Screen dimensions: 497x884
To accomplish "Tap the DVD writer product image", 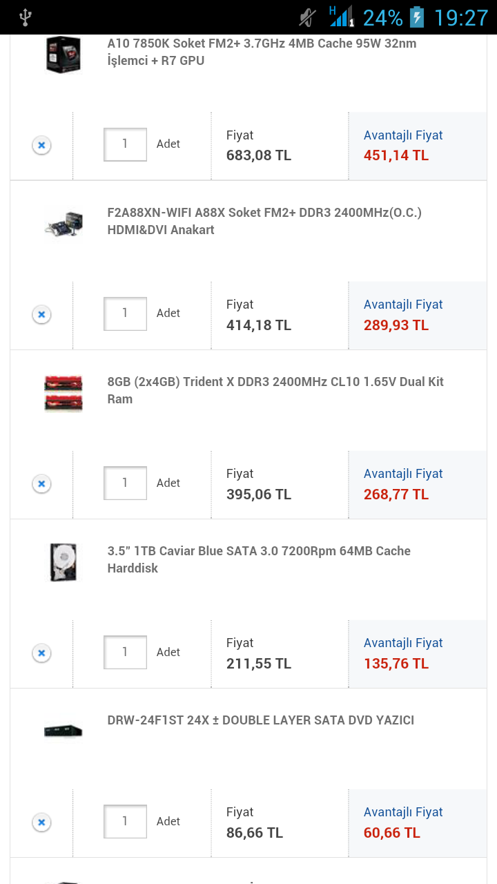I will (x=64, y=730).
